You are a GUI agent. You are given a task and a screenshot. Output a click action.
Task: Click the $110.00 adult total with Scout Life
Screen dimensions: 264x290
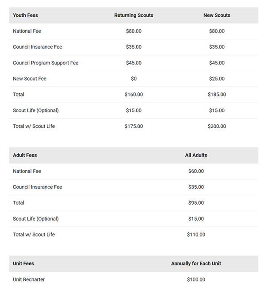[196, 235]
